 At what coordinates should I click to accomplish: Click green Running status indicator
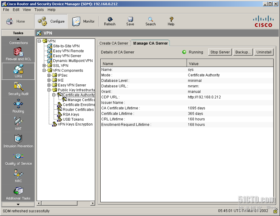tap(184, 52)
